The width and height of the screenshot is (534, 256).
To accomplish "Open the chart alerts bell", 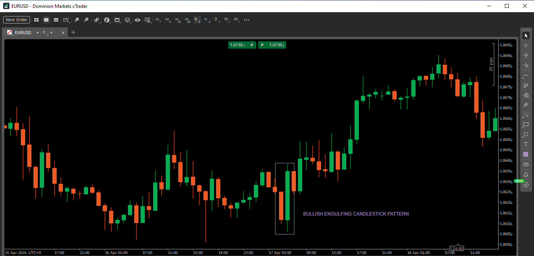I will tap(526, 174).
